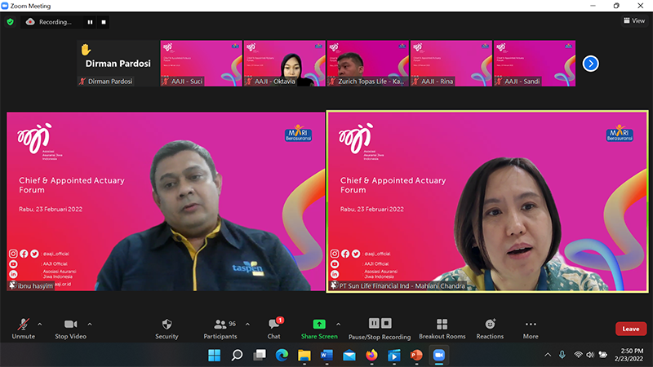Launch Microsoft Edge from taskbar
Viewport: 653px width, 367px height.
tap(282, 356)
